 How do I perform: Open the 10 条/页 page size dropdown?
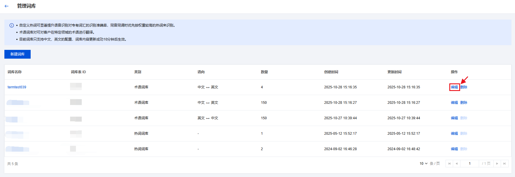pyautogui.click(x=424, y=164)
